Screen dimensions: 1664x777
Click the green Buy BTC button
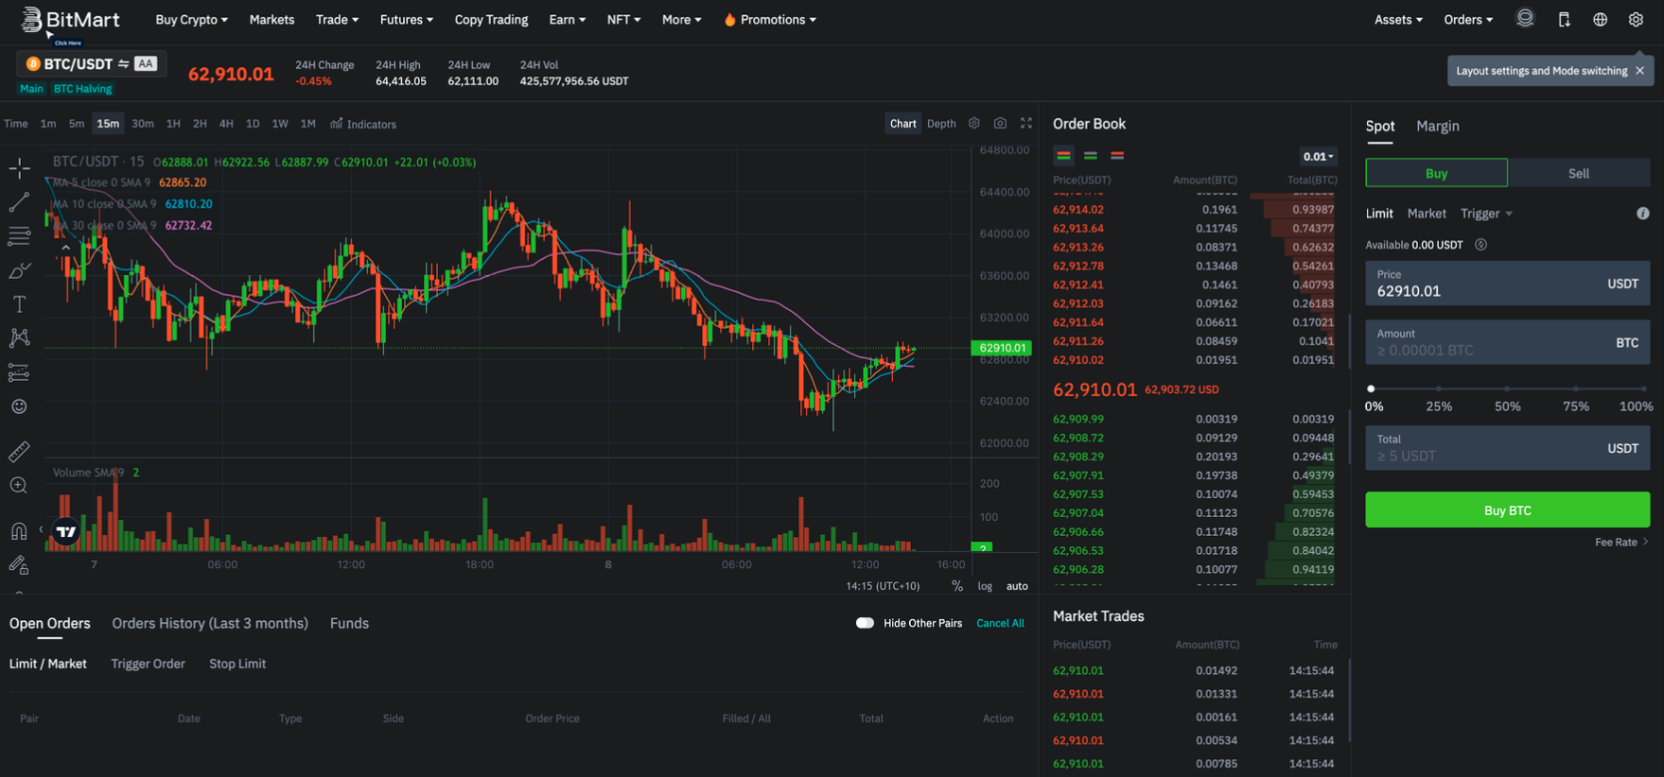(1507, 510)
